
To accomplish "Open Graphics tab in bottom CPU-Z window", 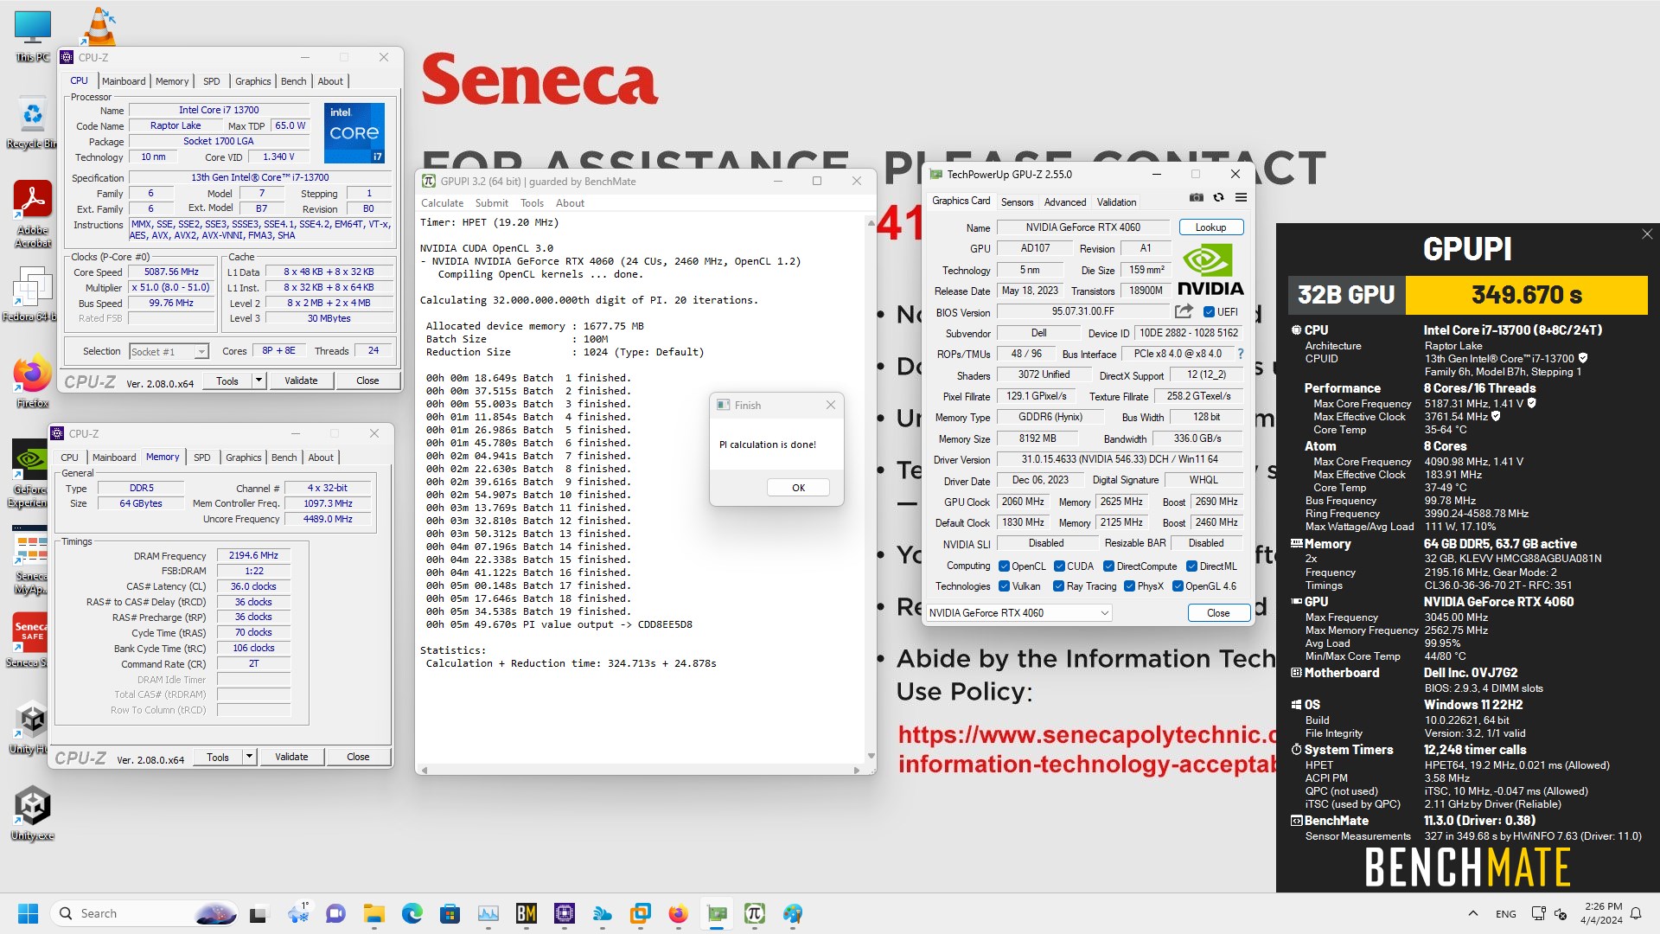I will [243, 457].
